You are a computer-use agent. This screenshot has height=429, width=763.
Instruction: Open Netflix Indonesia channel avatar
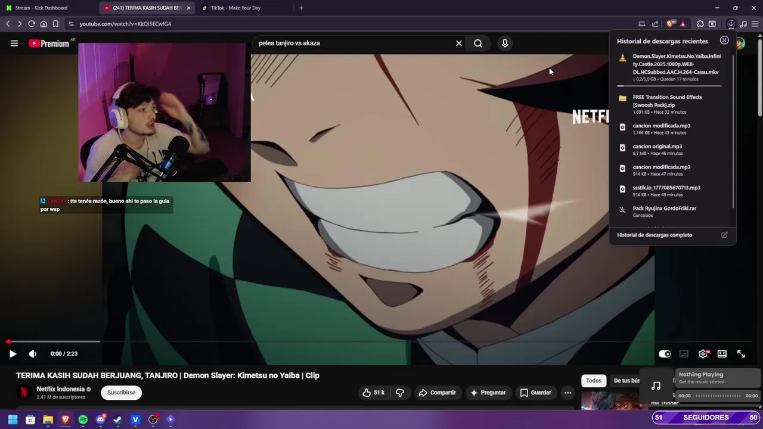pyautogui.click(x=24, y=393)
